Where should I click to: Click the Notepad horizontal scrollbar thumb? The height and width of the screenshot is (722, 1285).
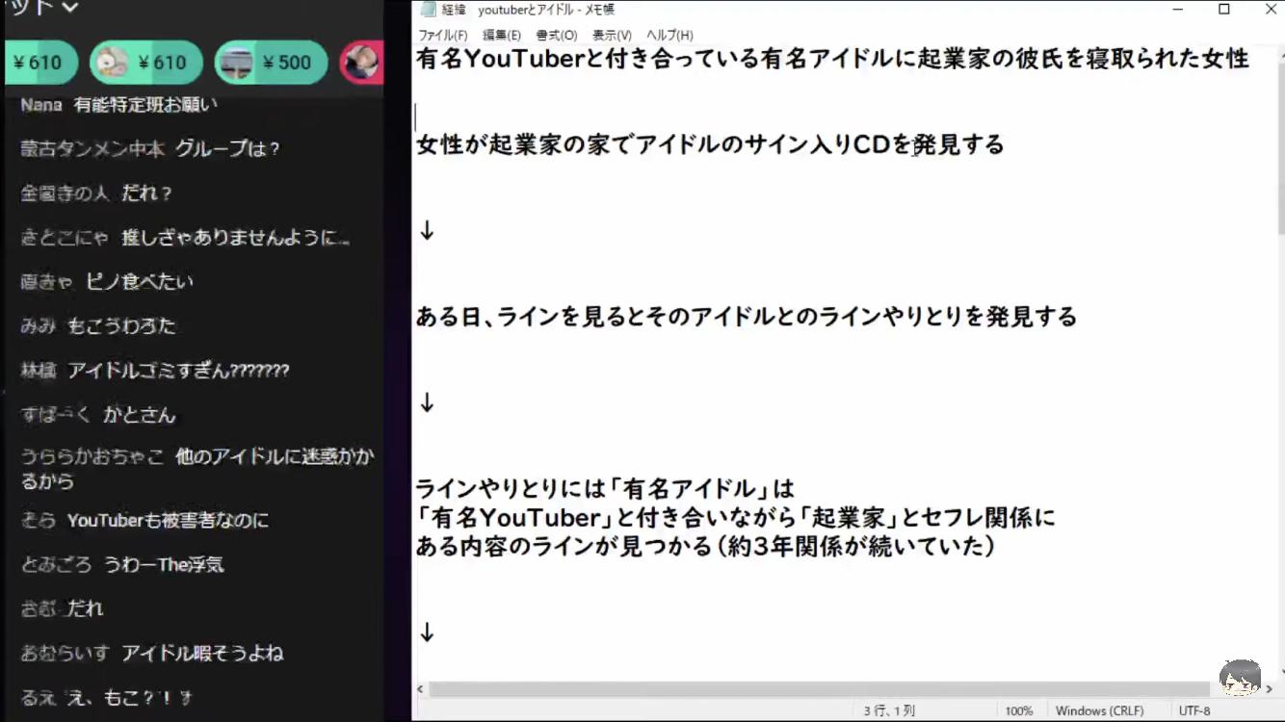(x=819, y=689)
